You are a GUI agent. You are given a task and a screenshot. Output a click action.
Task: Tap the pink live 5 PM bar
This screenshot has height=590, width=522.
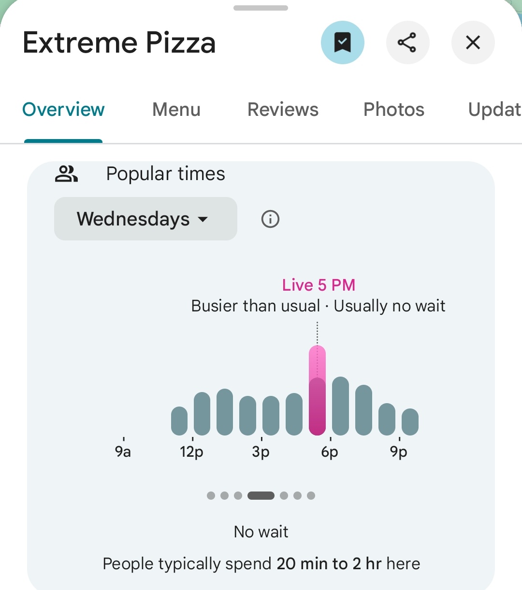coord(317,391)
